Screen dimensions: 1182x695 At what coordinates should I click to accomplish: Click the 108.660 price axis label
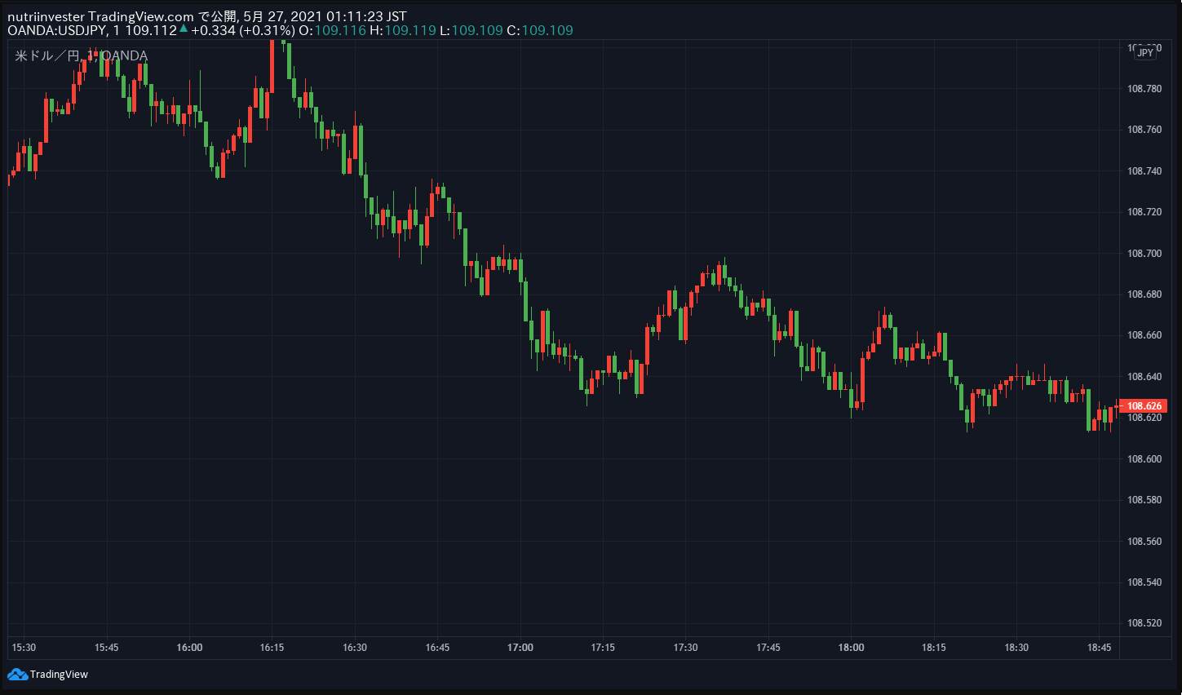click(x=1144, y=335)
